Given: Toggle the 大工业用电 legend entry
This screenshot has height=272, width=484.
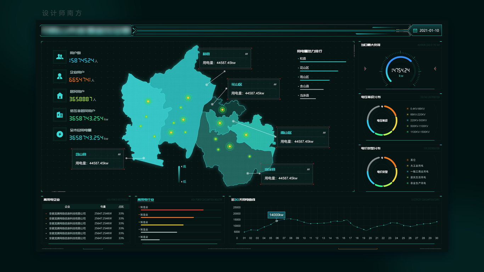Looking at the screenshot, I should pyautogui.click(x=415, y=166).
